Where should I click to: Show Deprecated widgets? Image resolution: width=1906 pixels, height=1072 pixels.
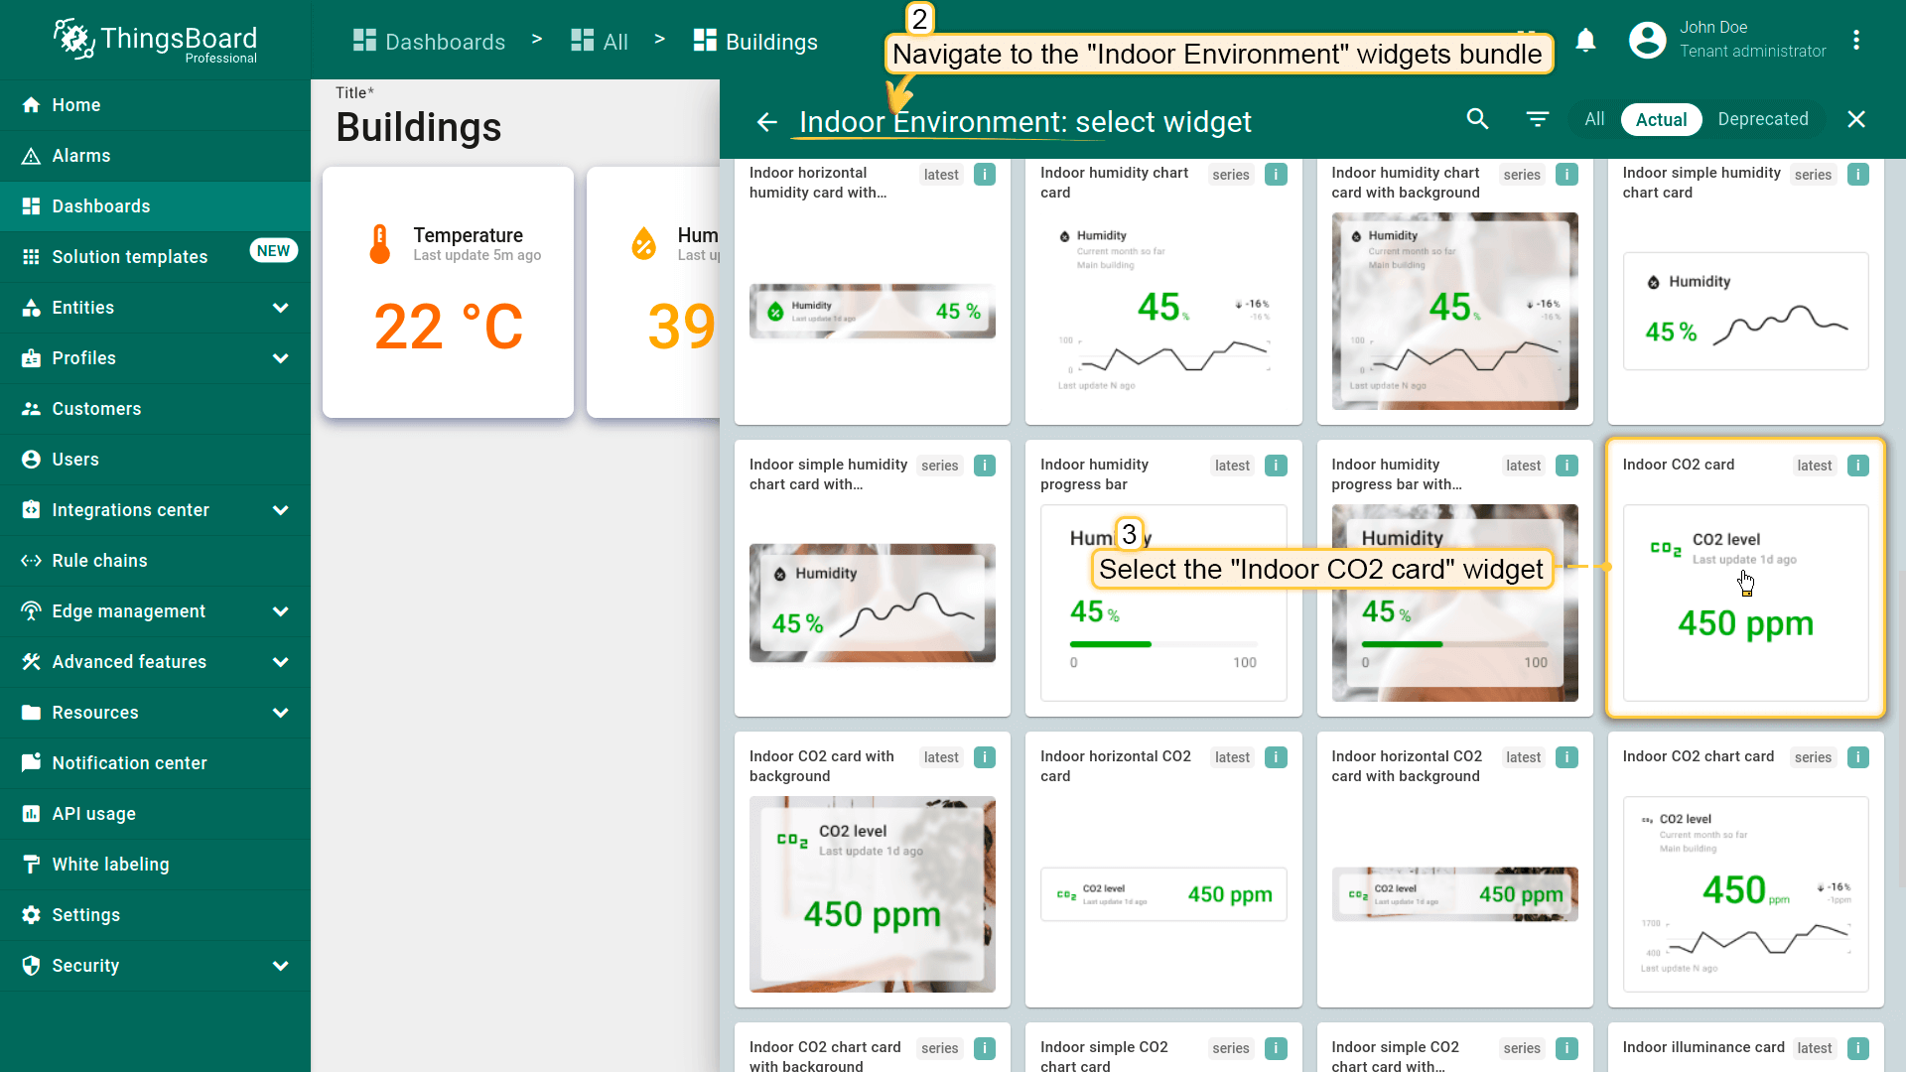tap(1762, 119)
